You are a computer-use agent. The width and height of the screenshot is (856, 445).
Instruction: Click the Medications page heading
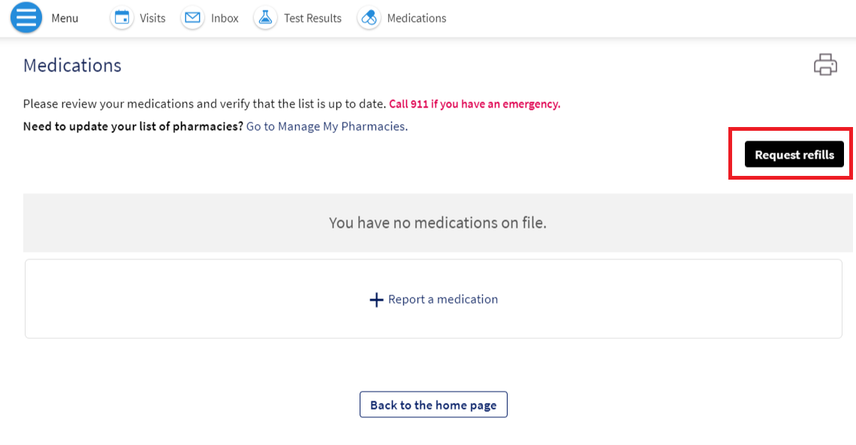point(71,65)
